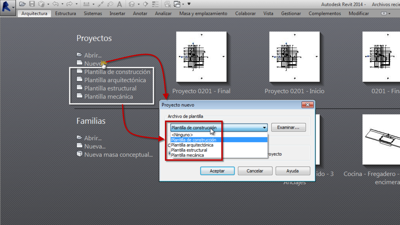Click the Ayuda button in the dialog
Screen dimensions: 400x225
pos(293,171)
